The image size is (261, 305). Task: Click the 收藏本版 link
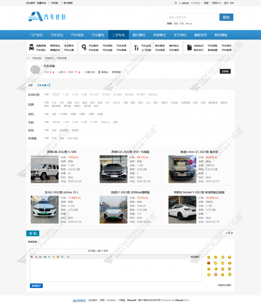90,72
